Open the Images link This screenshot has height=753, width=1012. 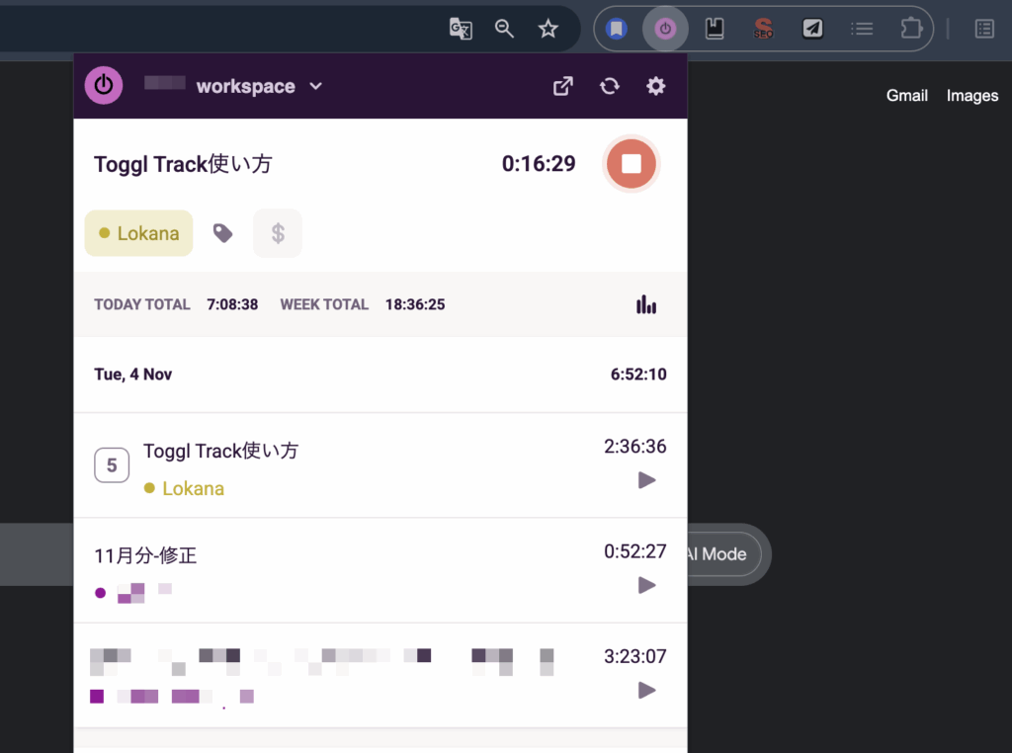[972, 96]
